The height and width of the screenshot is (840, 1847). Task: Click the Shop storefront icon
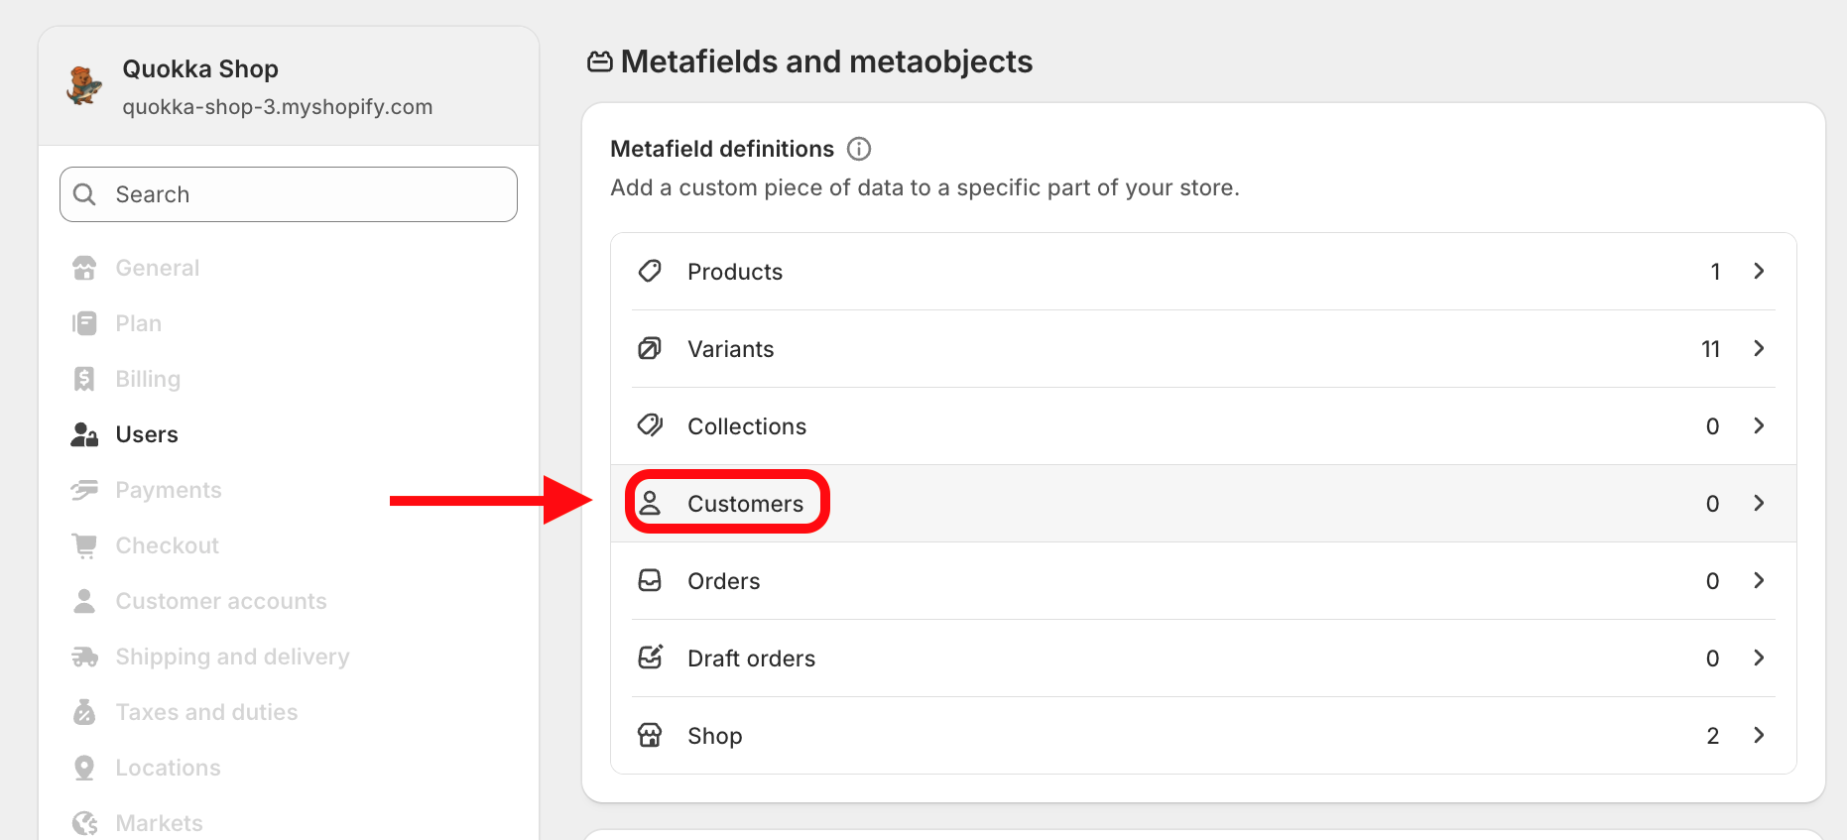pyautogui.click(x=650, y=735)
